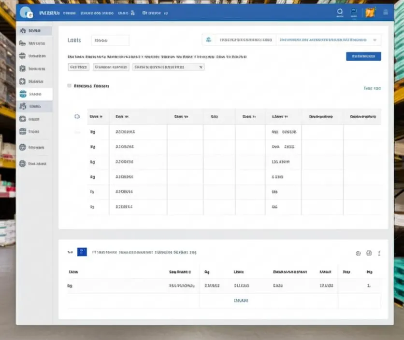Focus the text field beside the Labels heading
The image size is (404, 340).
[110, 41]
